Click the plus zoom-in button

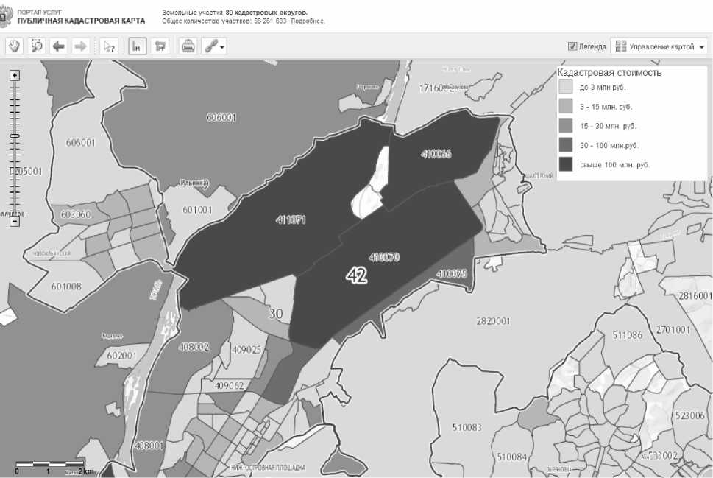tap(15, 75)
